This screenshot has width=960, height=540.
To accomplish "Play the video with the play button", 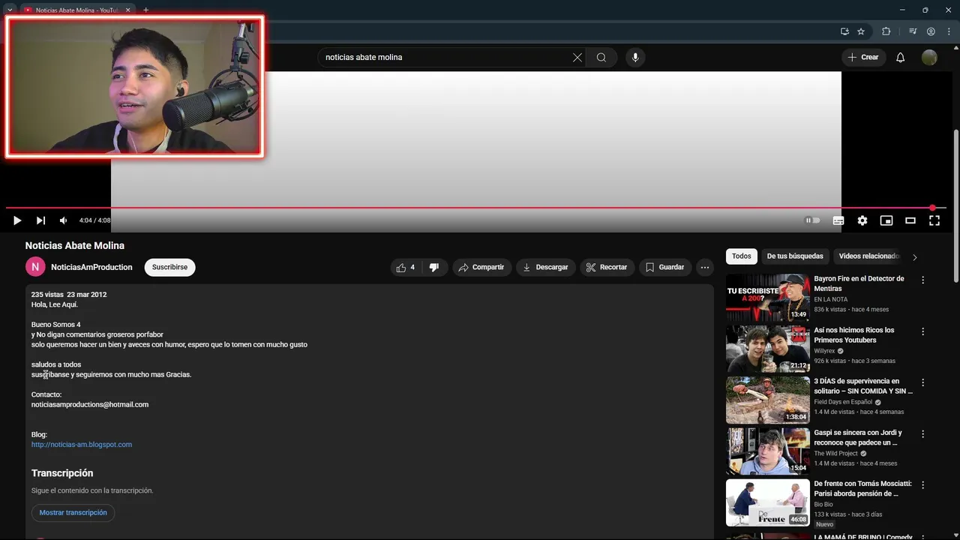I will pyautogui.click(x=16, y=220).
